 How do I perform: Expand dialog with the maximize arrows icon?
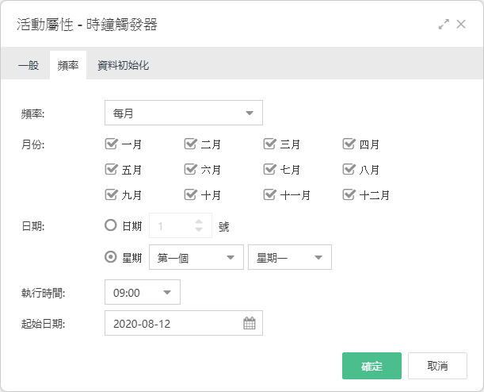coord(444,25)
